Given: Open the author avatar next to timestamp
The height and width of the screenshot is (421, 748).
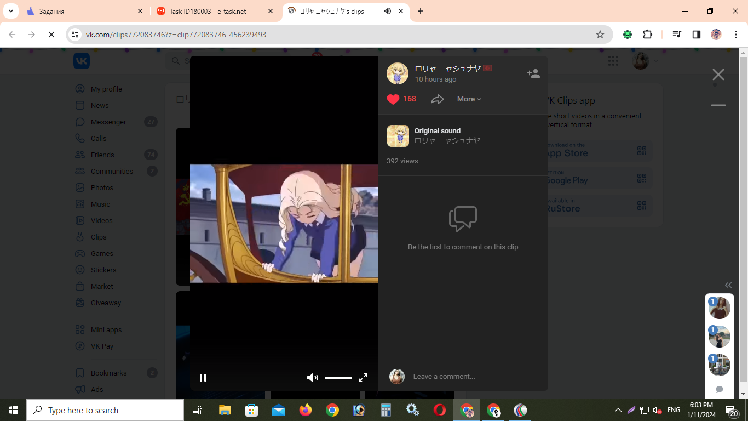Looking at the screenshot, I should (x=398, y=73).
